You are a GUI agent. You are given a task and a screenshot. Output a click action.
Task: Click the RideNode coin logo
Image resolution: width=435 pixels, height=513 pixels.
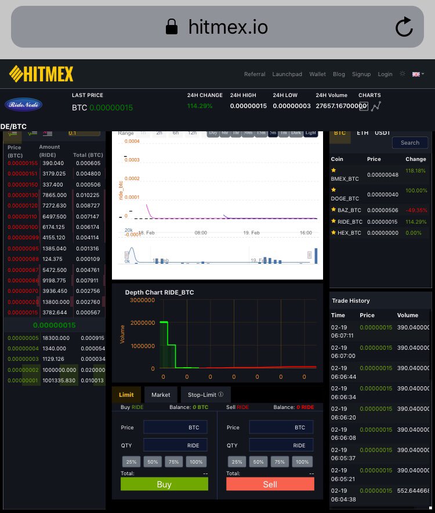pyautogui.click(x=24, y=105)
